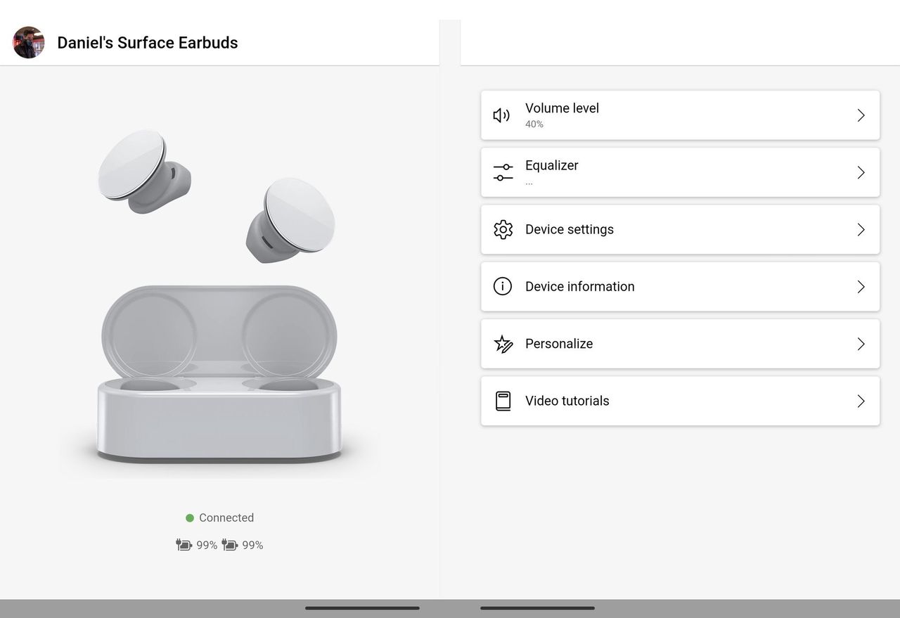Click the green Connected status dot
Image resolution: width=900 pixels, height=618 pixels.
point(190,518)
